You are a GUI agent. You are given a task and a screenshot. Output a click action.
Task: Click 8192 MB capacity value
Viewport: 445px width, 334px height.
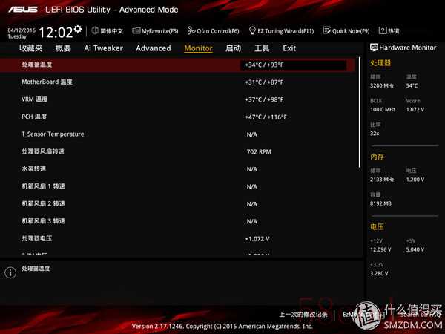(380, 203)
